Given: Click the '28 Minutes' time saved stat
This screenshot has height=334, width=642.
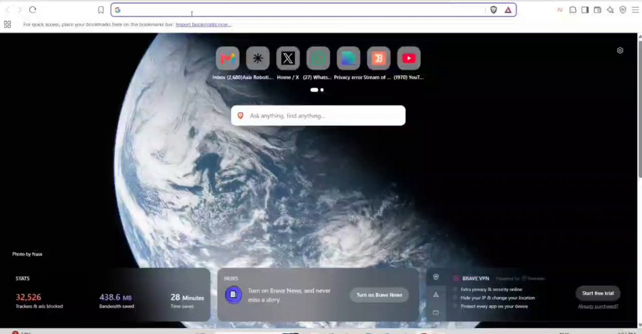Looking at the screenshot, I should pos(187,297).
